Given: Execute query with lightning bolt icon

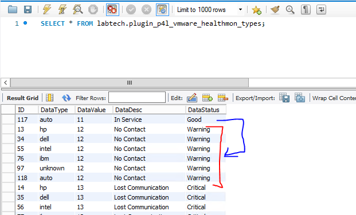Looking at the screenshot, I should [47, 10].
